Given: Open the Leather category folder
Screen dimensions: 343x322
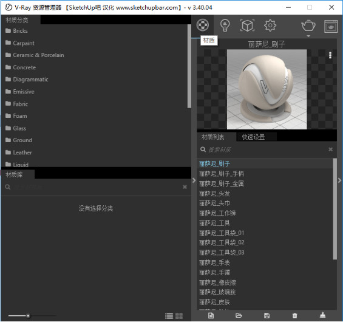Looking at the screenshot, I should point(19,152).
